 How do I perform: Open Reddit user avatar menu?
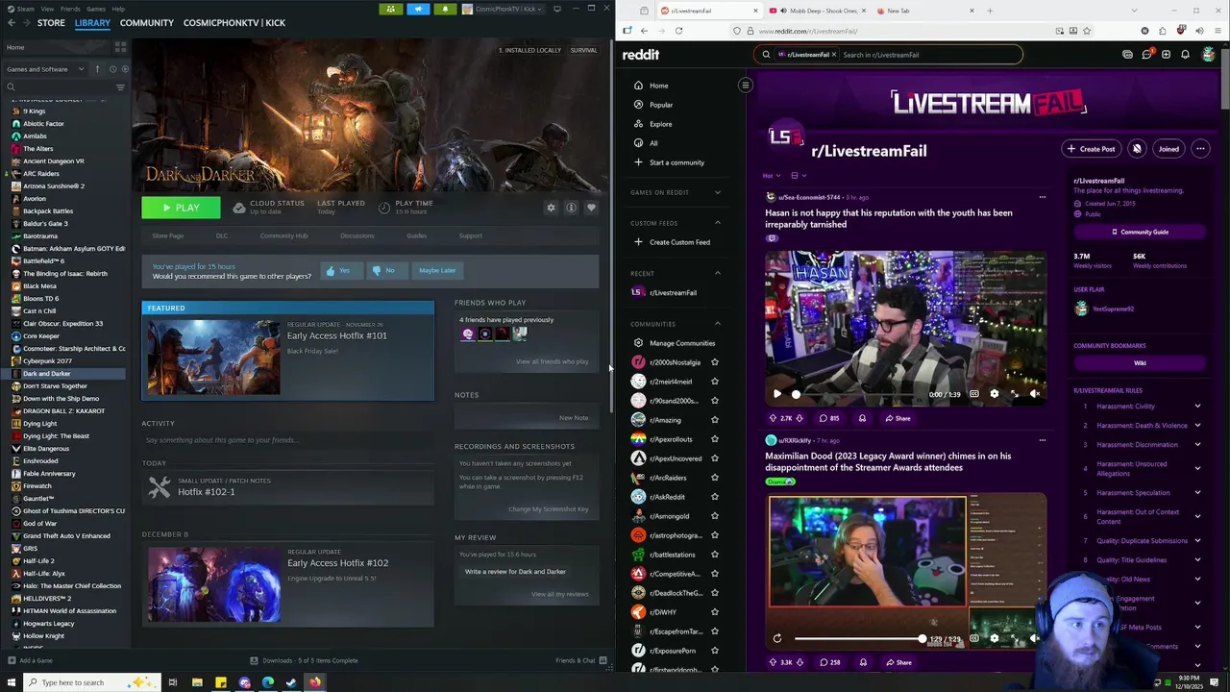[1208, 55]
